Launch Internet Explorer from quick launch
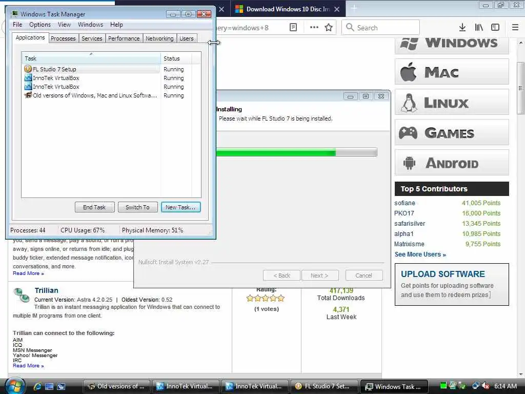This screenshot has height=394, width=525. click(x=37, y=386)
